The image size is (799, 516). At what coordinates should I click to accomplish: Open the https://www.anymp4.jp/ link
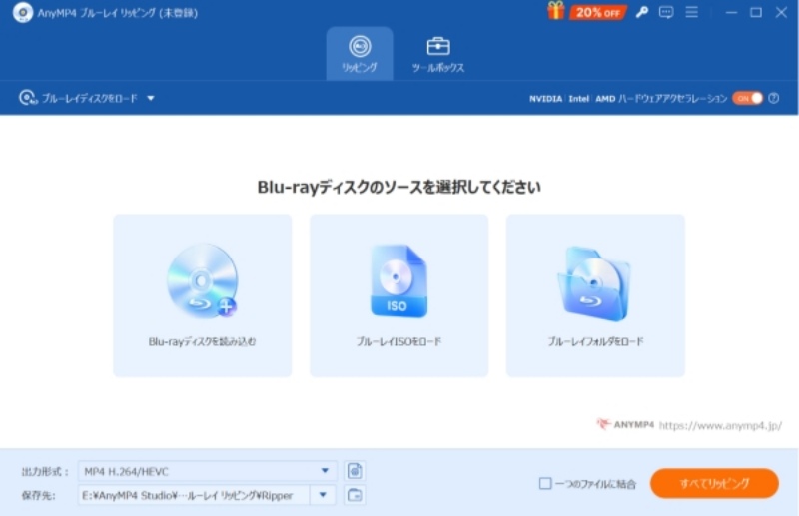coord(720,425)
